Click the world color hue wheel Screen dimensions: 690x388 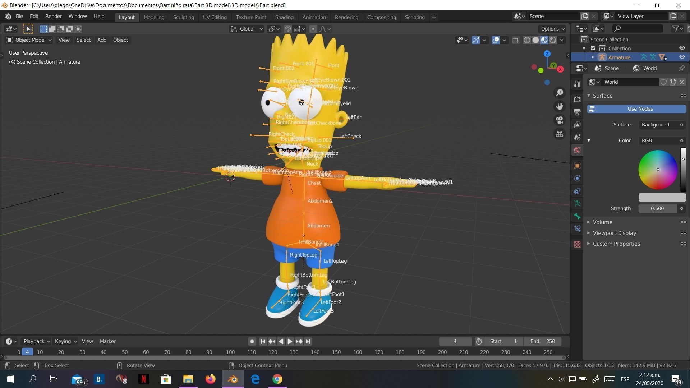coord(658,170)
